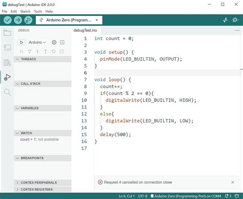This screenshot has height=199, width=243.
Task: Click the line 10 number gutter
Action: [84, 100]
